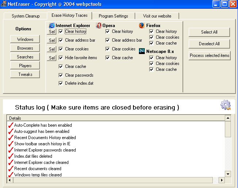Click status log scroll right arrow
This screenshot has width=238, height=188.
tap(222, 180)
